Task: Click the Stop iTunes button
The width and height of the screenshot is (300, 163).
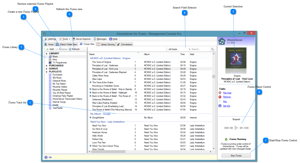Action: 236,155
